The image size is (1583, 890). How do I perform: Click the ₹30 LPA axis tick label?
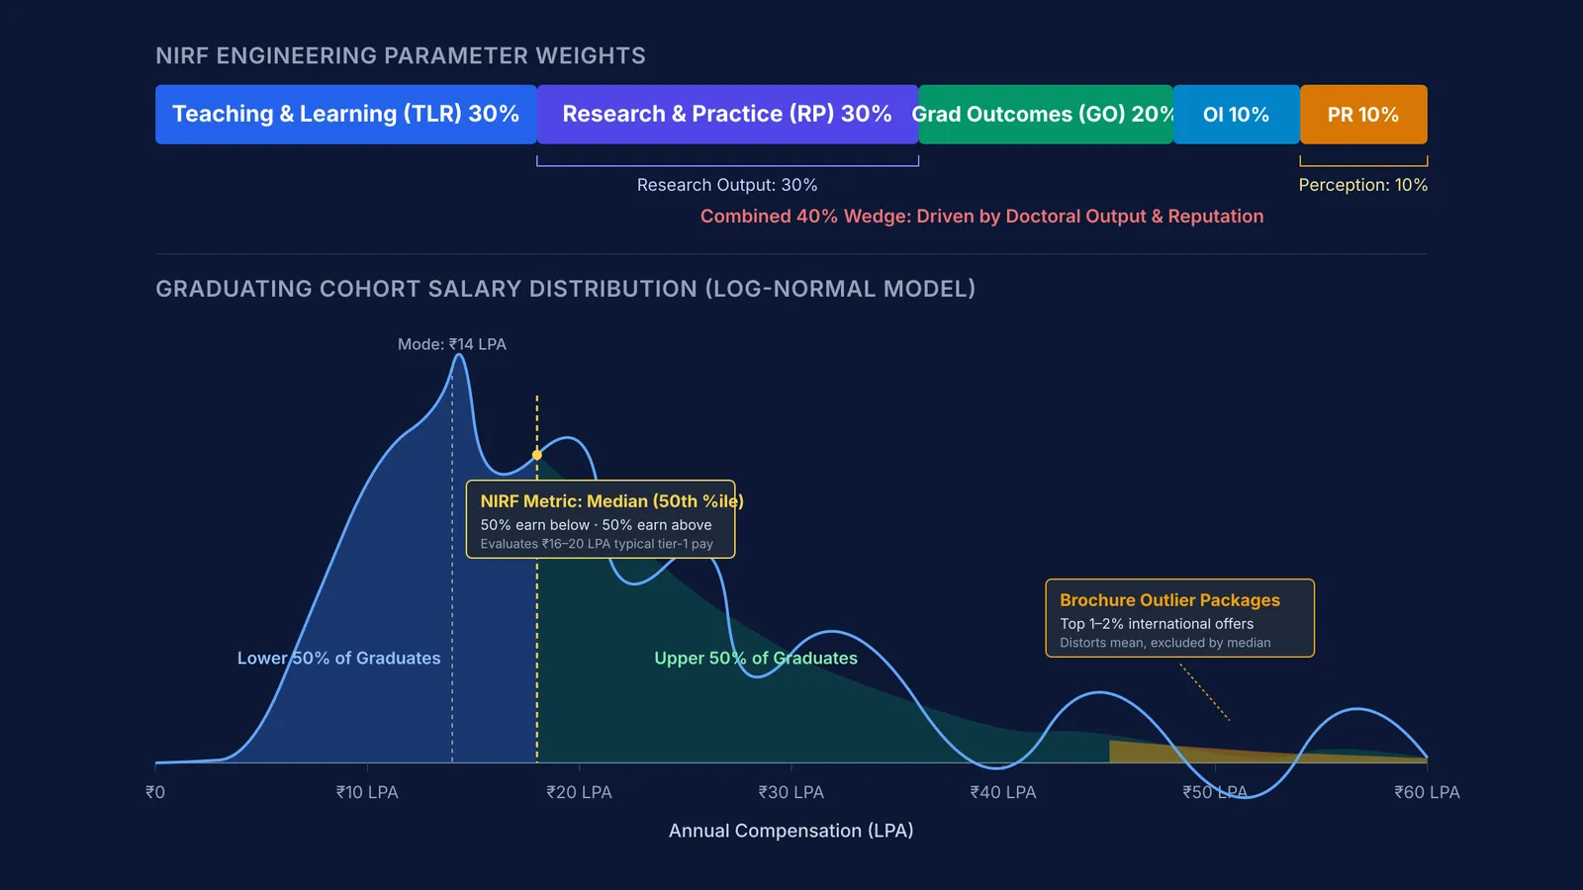791,792
